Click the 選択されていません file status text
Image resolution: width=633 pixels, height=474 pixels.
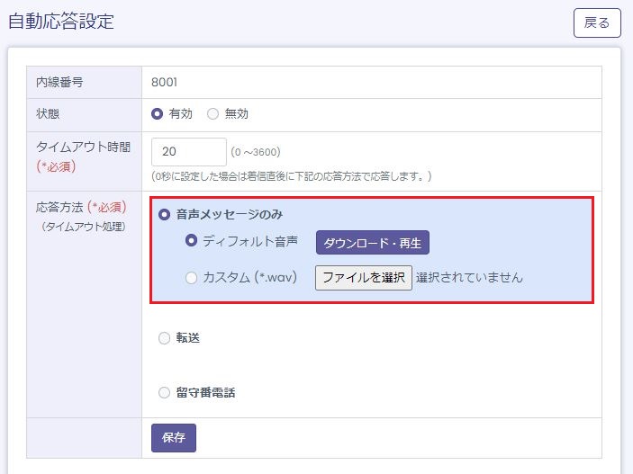pyautogui.click(x=469, y=278)
